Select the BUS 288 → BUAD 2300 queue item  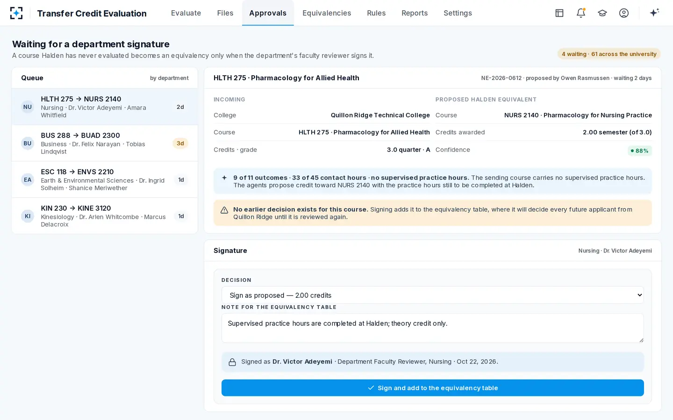tap(105, 143)
